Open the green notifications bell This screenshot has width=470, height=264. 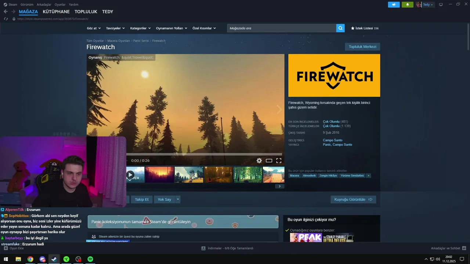point(407,4)
